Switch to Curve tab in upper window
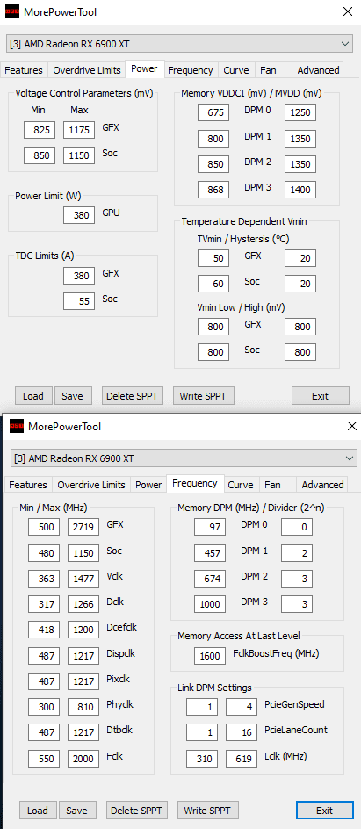 pos(236,69)
